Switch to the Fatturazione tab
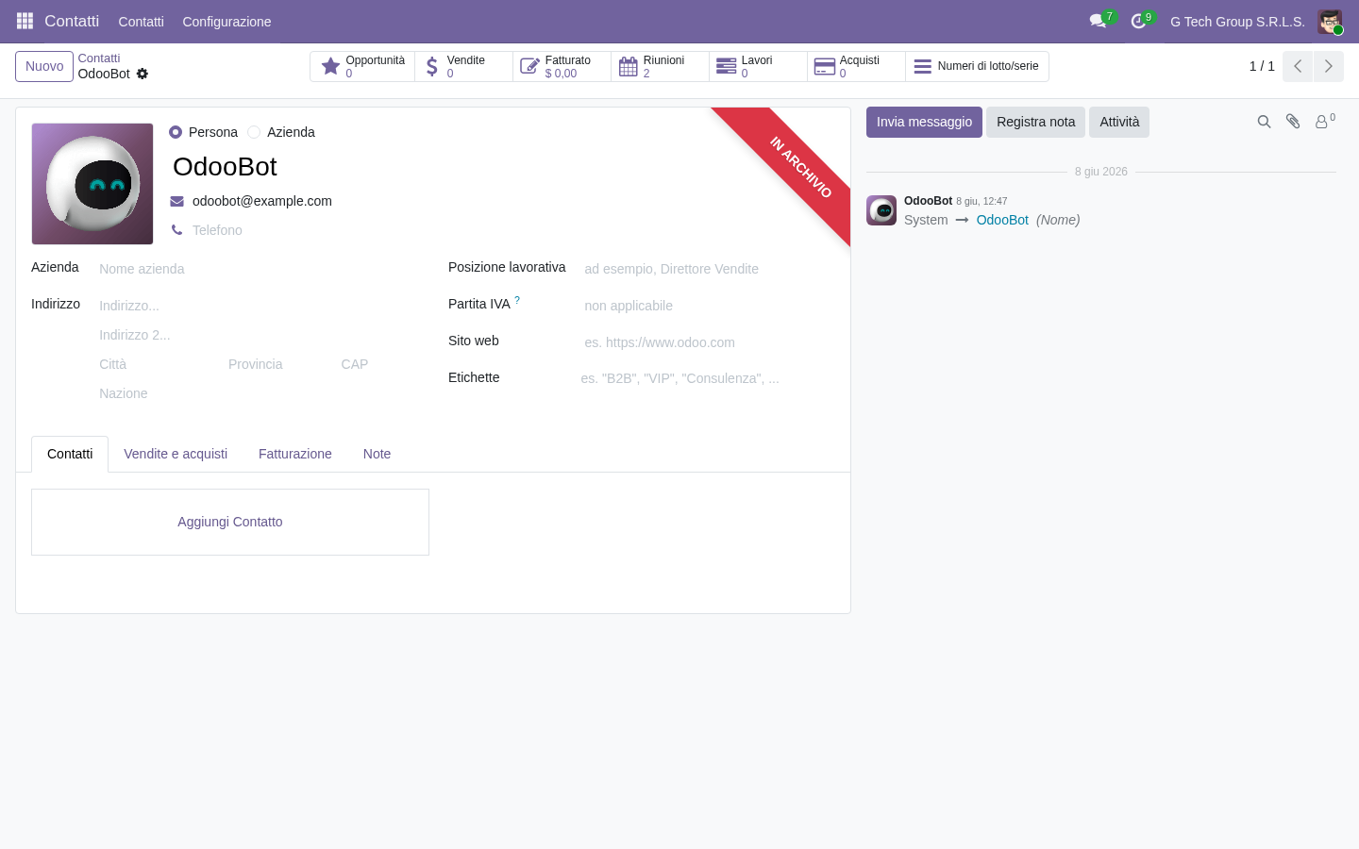 coord(295,454)
